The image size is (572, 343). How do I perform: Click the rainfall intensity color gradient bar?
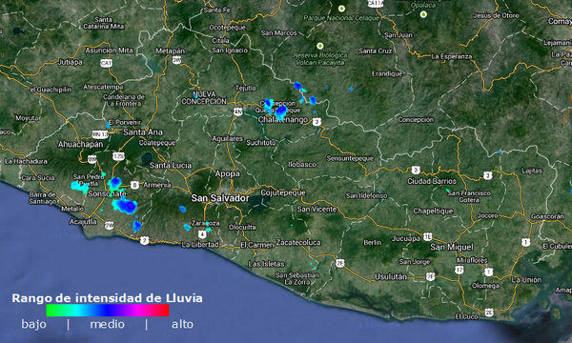pos(108,311)
